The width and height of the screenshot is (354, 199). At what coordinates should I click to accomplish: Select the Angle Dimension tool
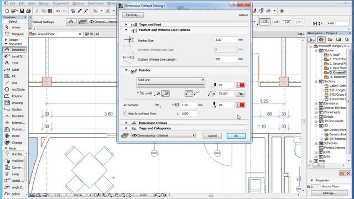coord(14,187)
